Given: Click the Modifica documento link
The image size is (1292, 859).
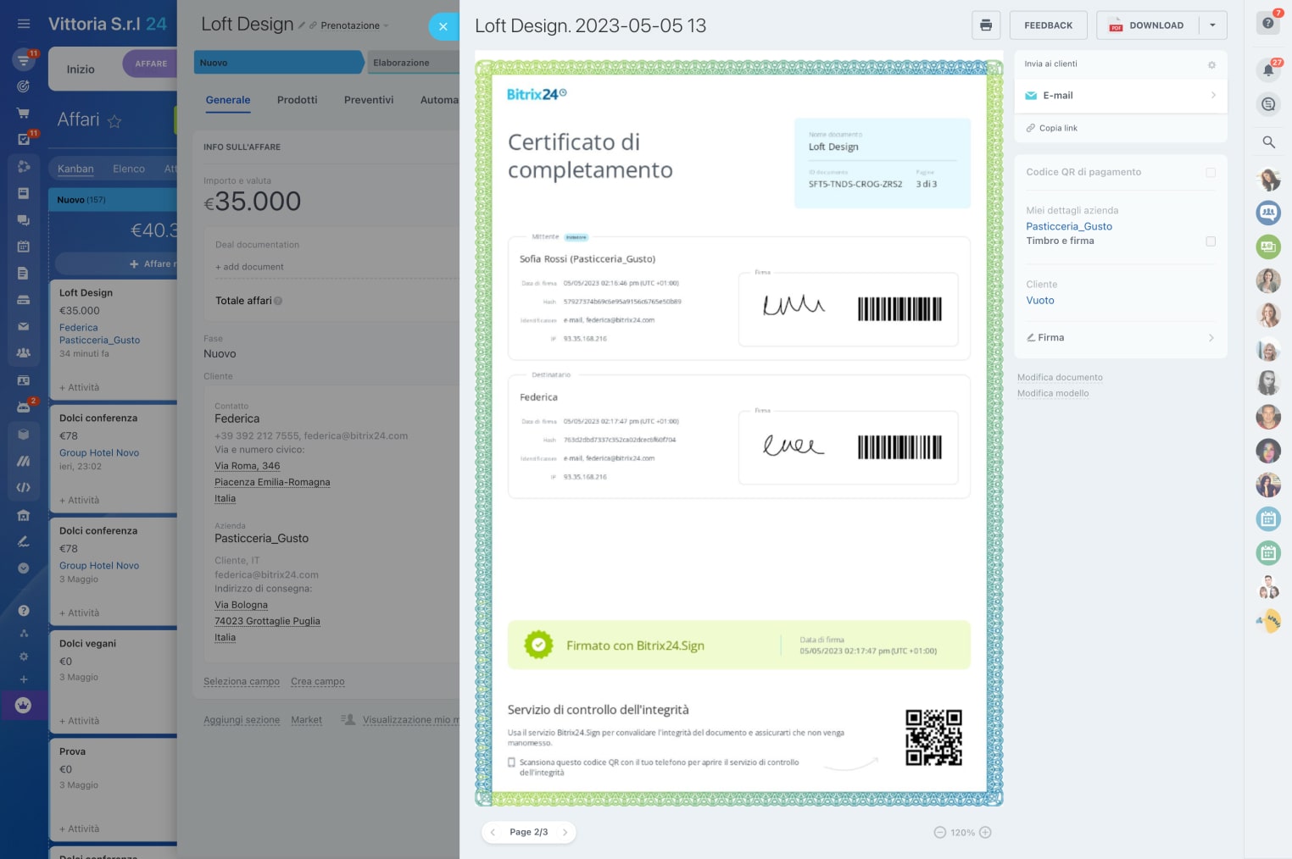Looking at the screenshot, I should (1060, 378).
